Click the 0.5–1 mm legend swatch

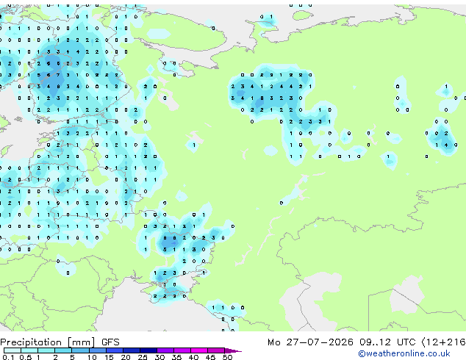pos(29,350)
